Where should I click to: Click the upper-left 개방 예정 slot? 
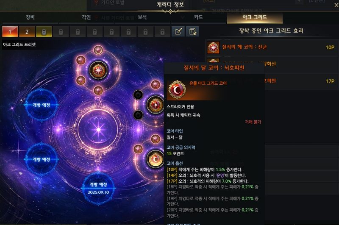pos(41,105)
